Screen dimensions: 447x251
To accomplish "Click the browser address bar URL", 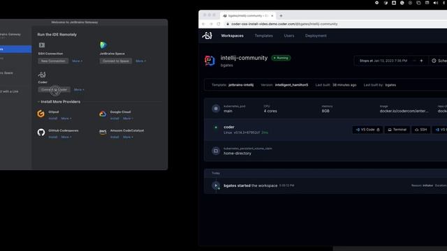I will [284, 24].
